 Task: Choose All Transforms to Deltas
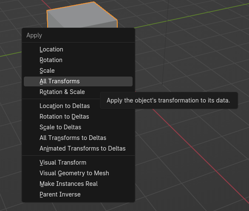(x=78, y=138)
